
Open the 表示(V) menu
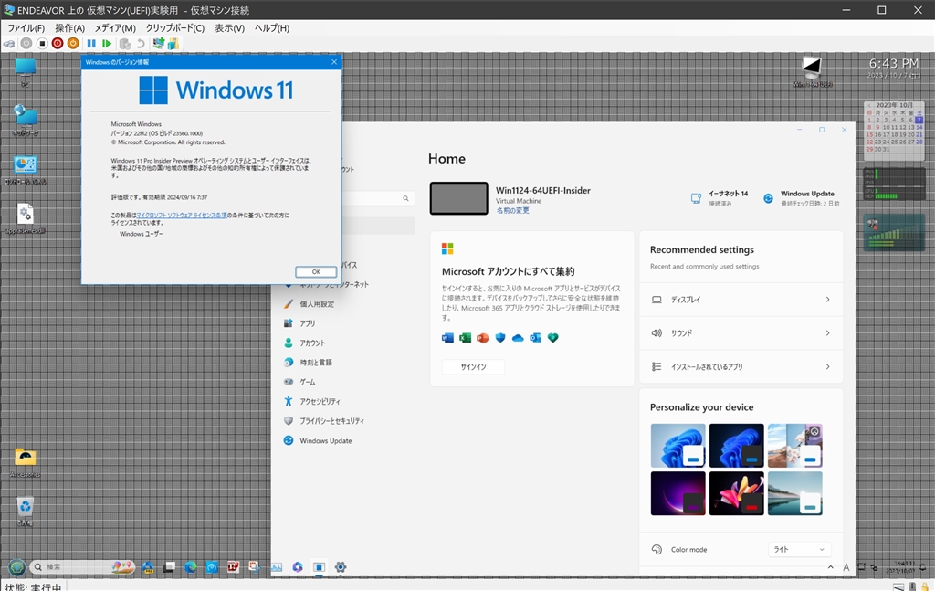(x=229, y=28)
